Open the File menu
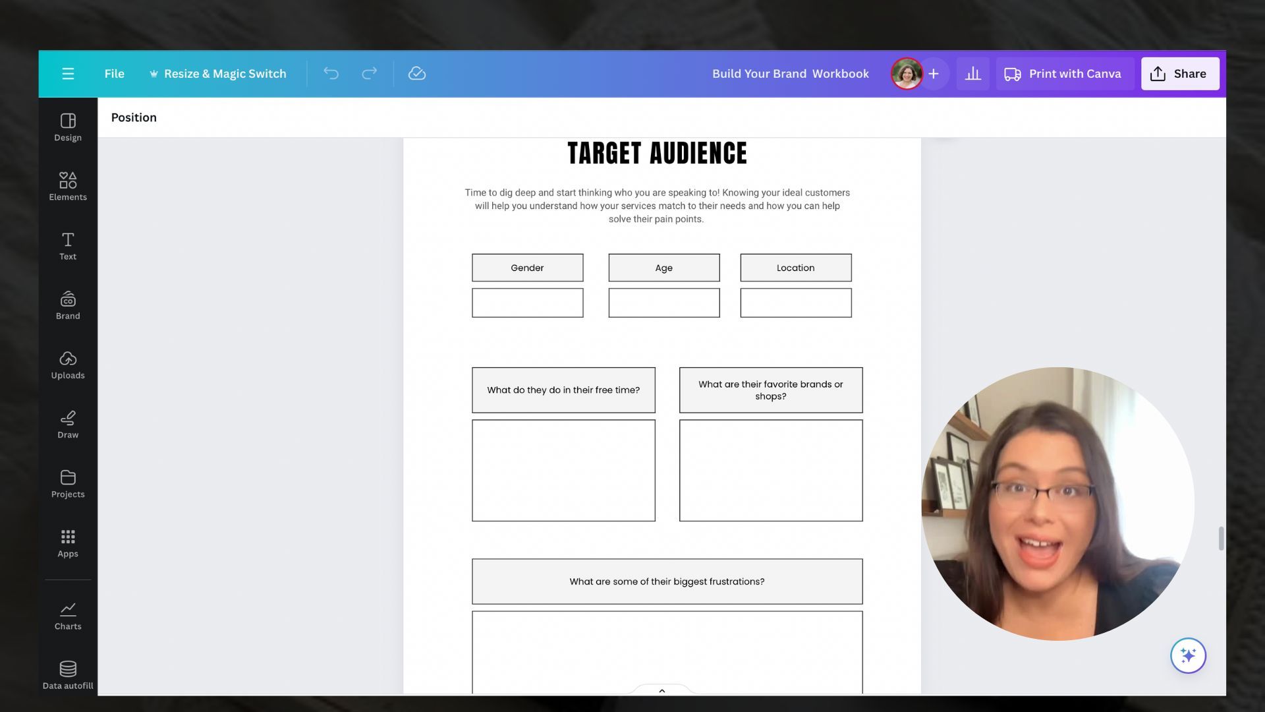This screenshot has width=1265, height=712. coord(114,74)
